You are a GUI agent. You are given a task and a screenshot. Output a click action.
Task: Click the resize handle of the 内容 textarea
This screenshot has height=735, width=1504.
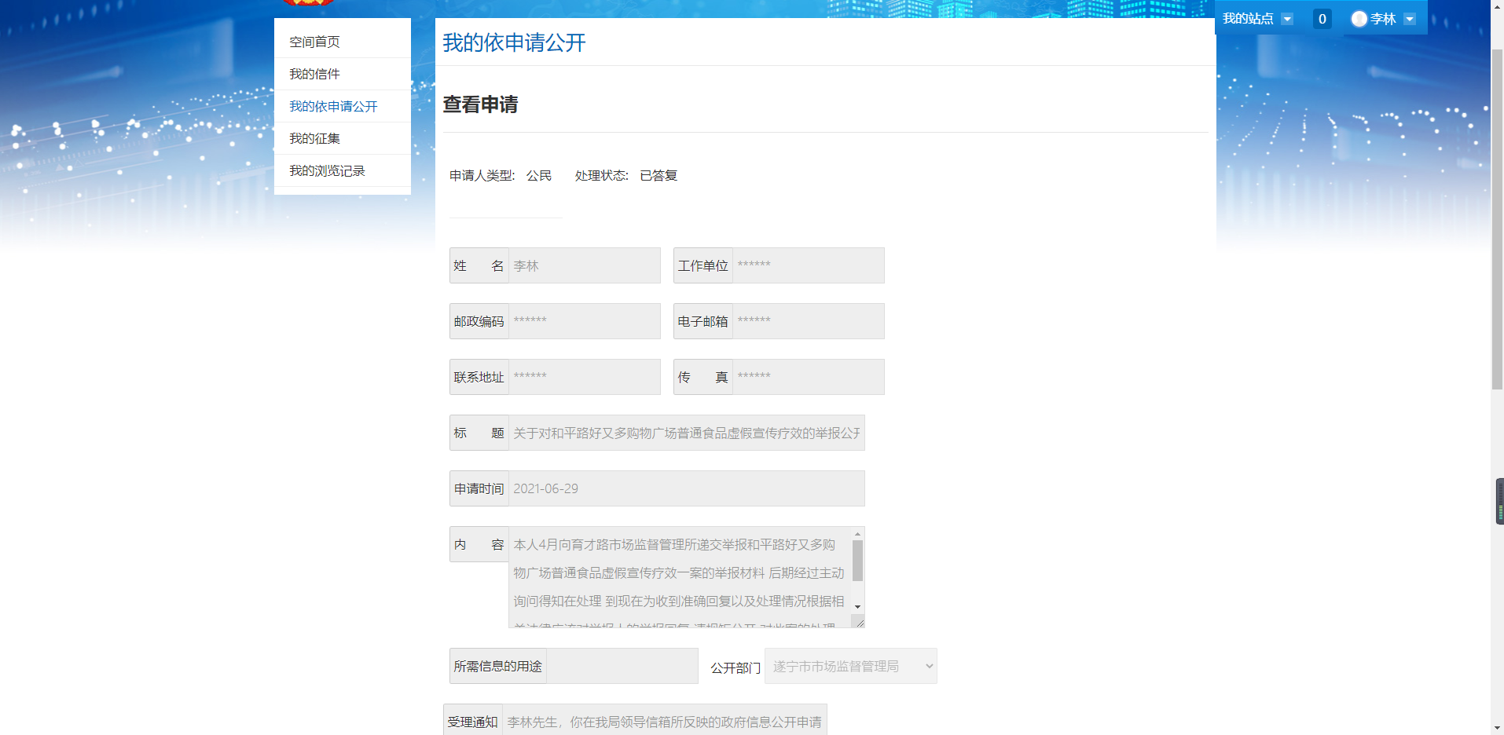click(860, 623)
